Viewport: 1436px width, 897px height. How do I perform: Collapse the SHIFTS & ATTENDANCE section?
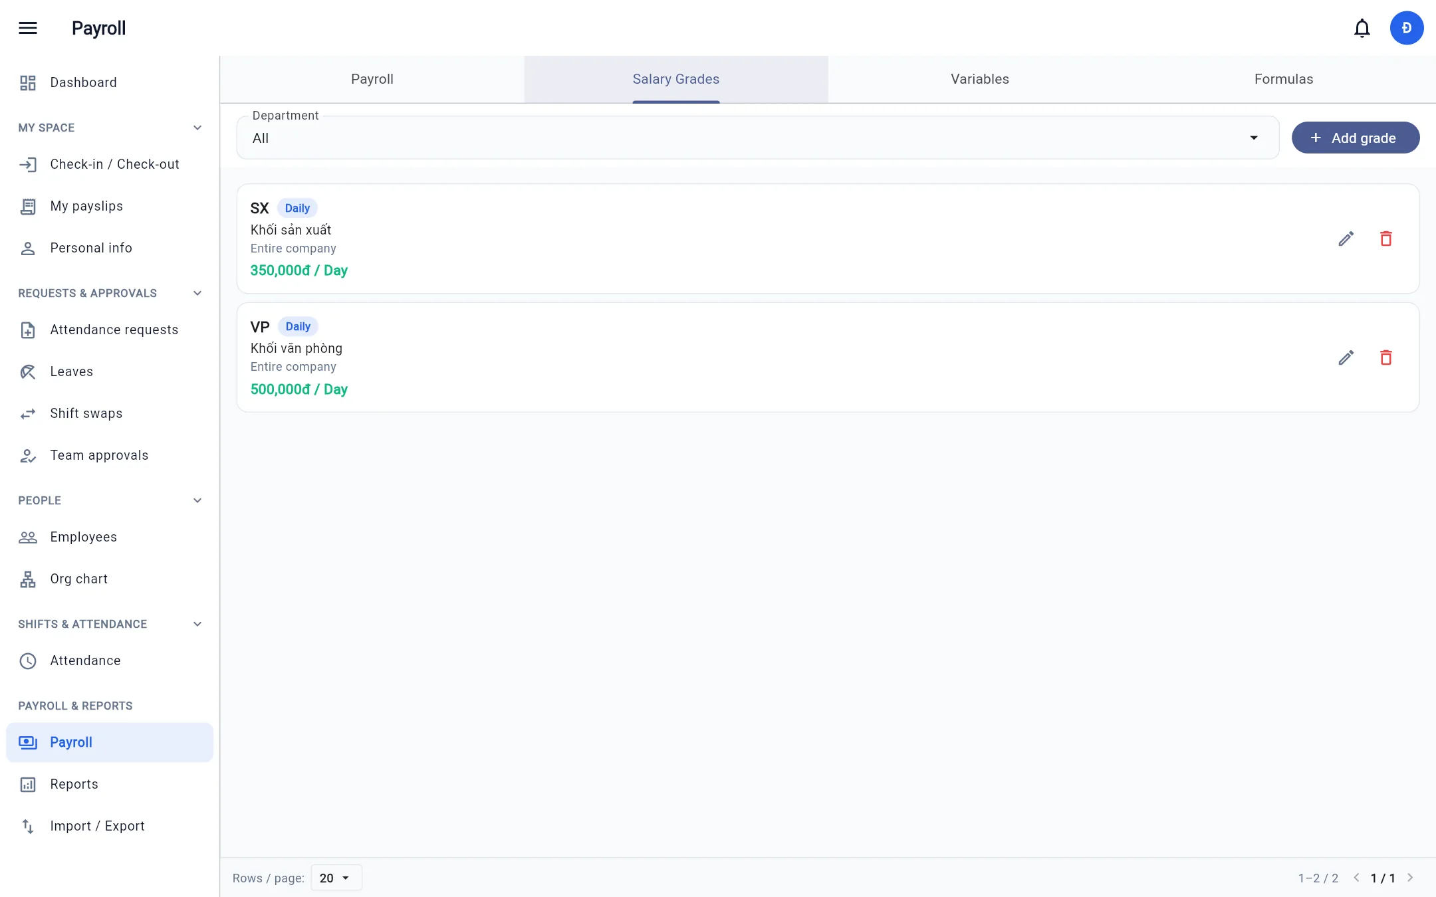point(197,624)
